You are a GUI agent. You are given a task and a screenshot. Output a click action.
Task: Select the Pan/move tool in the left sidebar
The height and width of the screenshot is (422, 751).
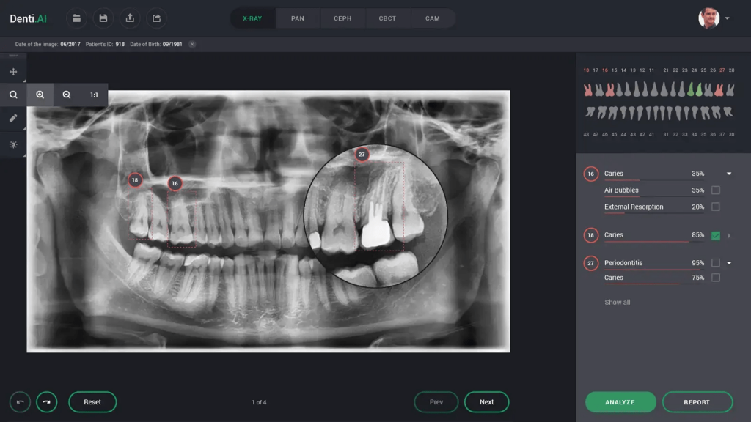tap(14, 72)
